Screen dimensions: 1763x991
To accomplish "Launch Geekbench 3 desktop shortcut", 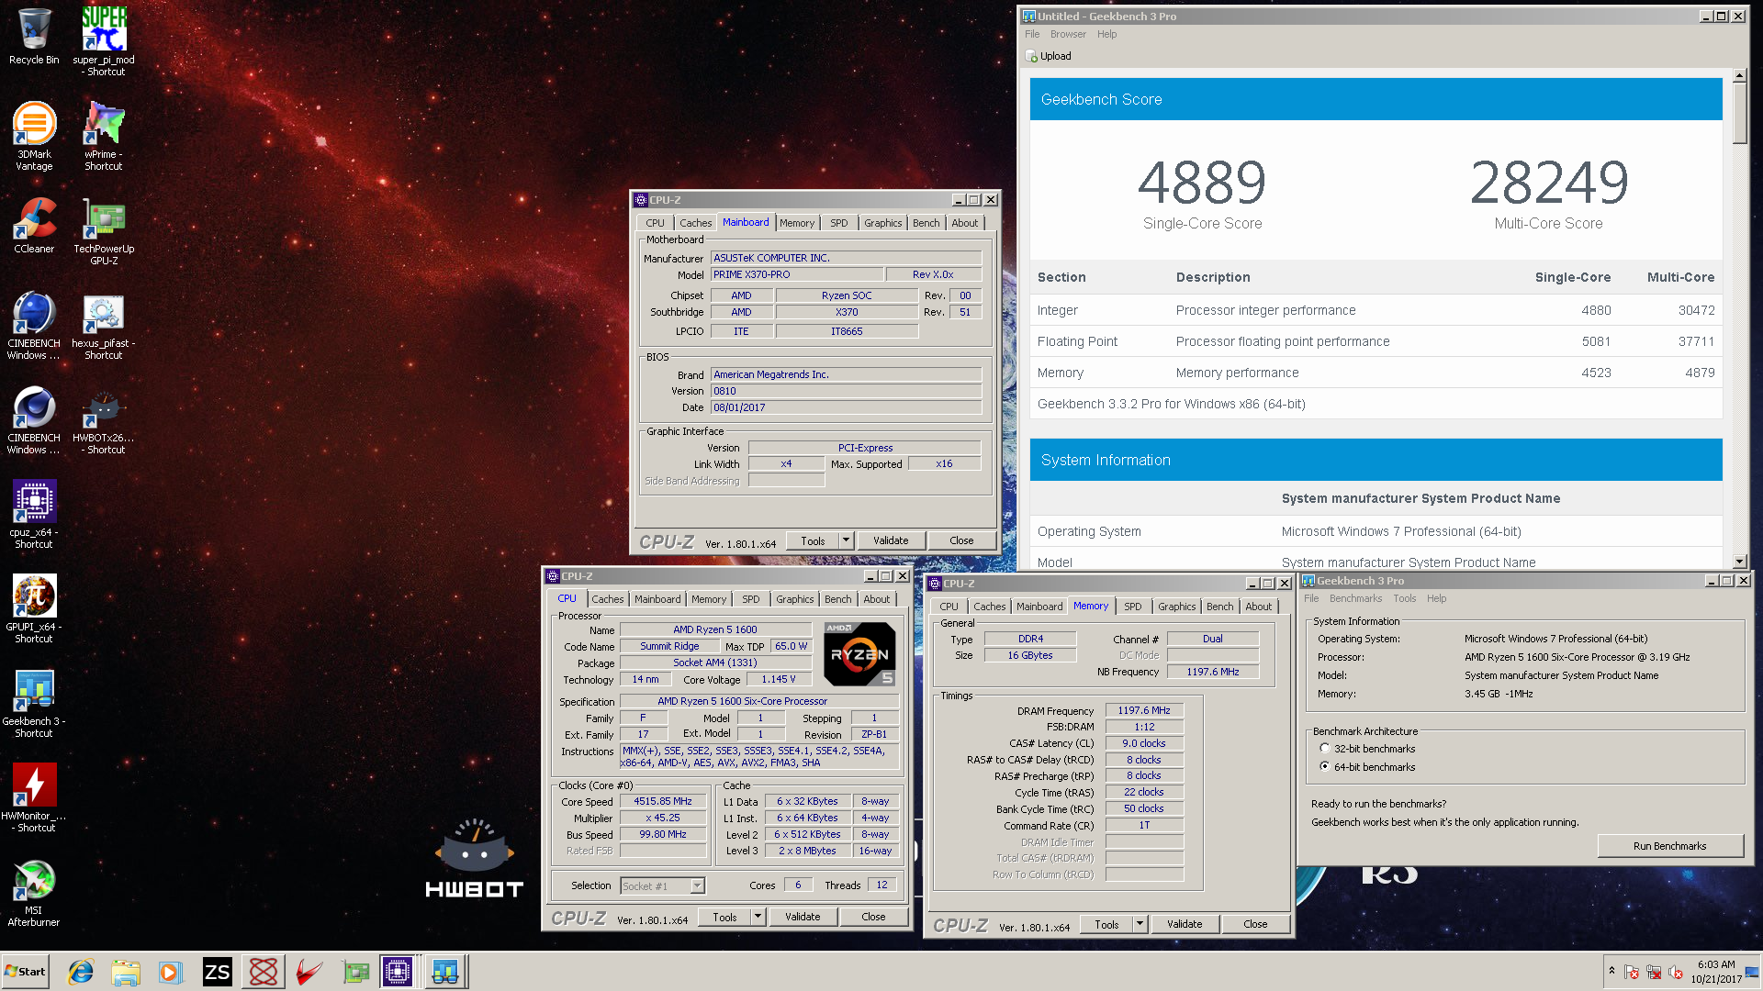I will (34, 703).
